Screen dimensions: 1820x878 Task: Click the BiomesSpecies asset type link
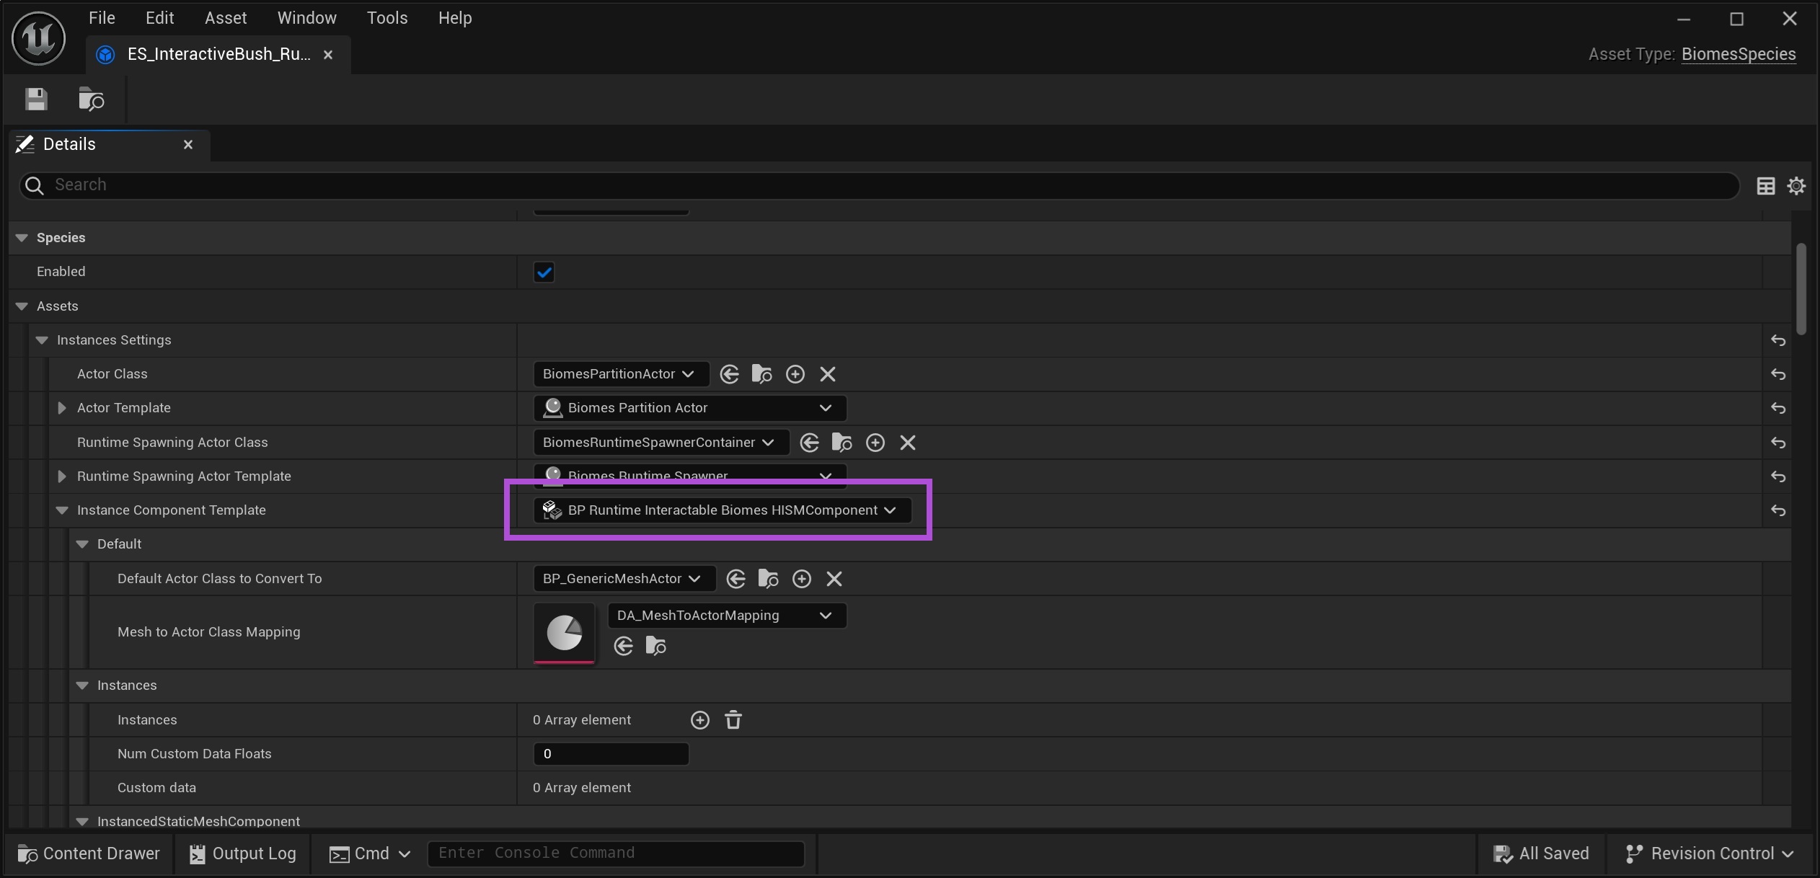point(1738,54)
